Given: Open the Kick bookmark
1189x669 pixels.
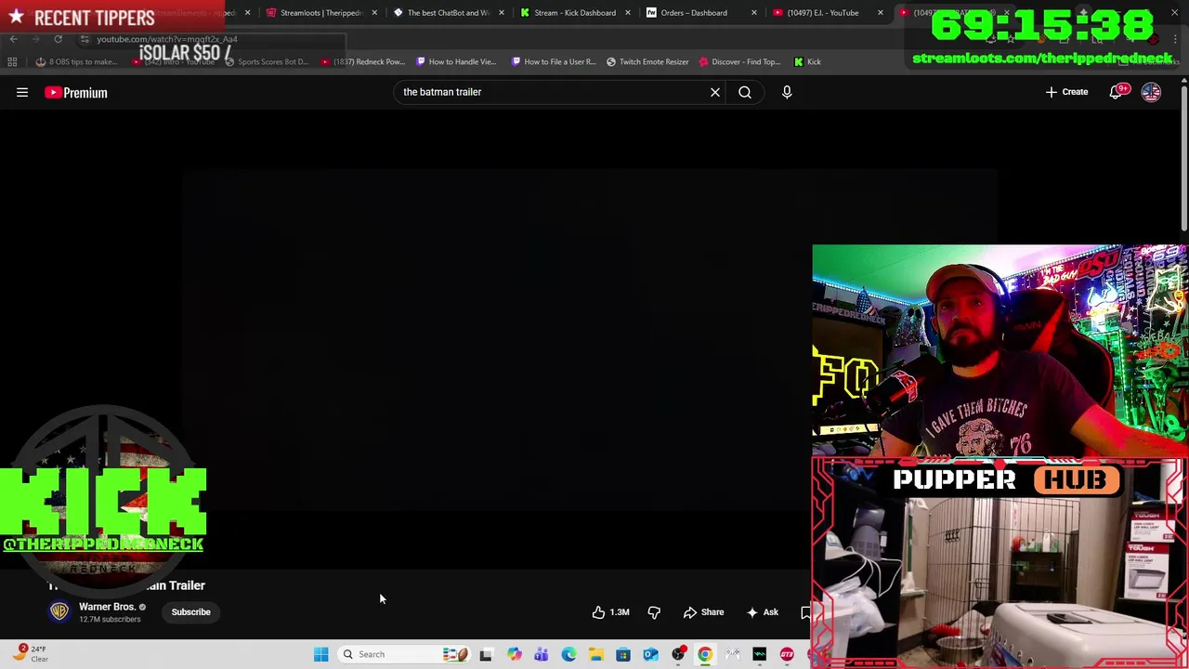Looking at the screenshot, I should (807, 61).
